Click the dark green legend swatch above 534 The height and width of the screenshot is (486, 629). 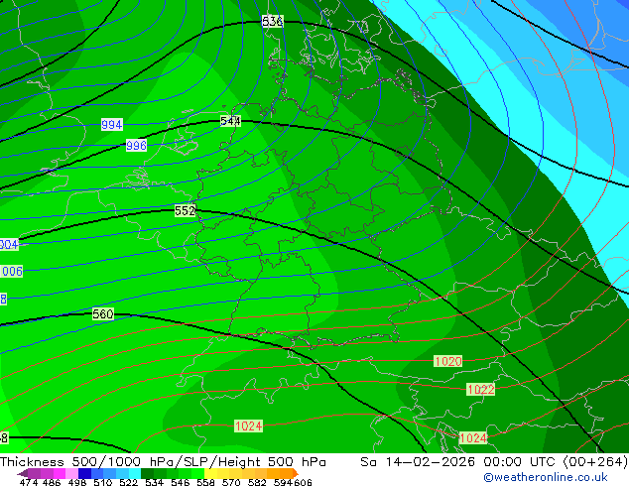[x=147, y=473]
